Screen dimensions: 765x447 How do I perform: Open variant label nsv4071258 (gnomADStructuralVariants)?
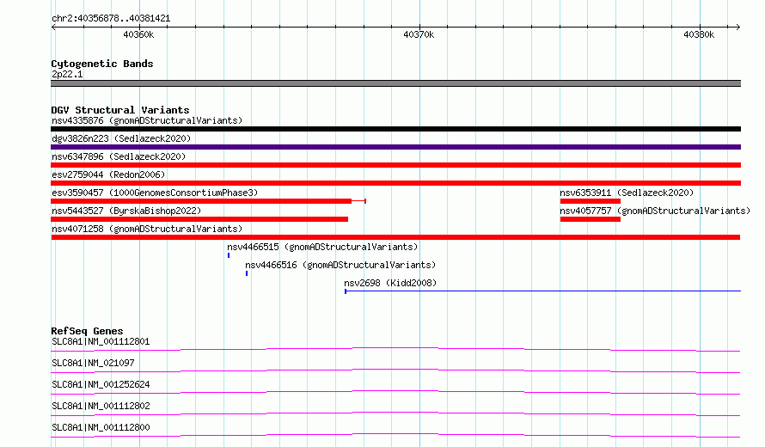(147, 229)
